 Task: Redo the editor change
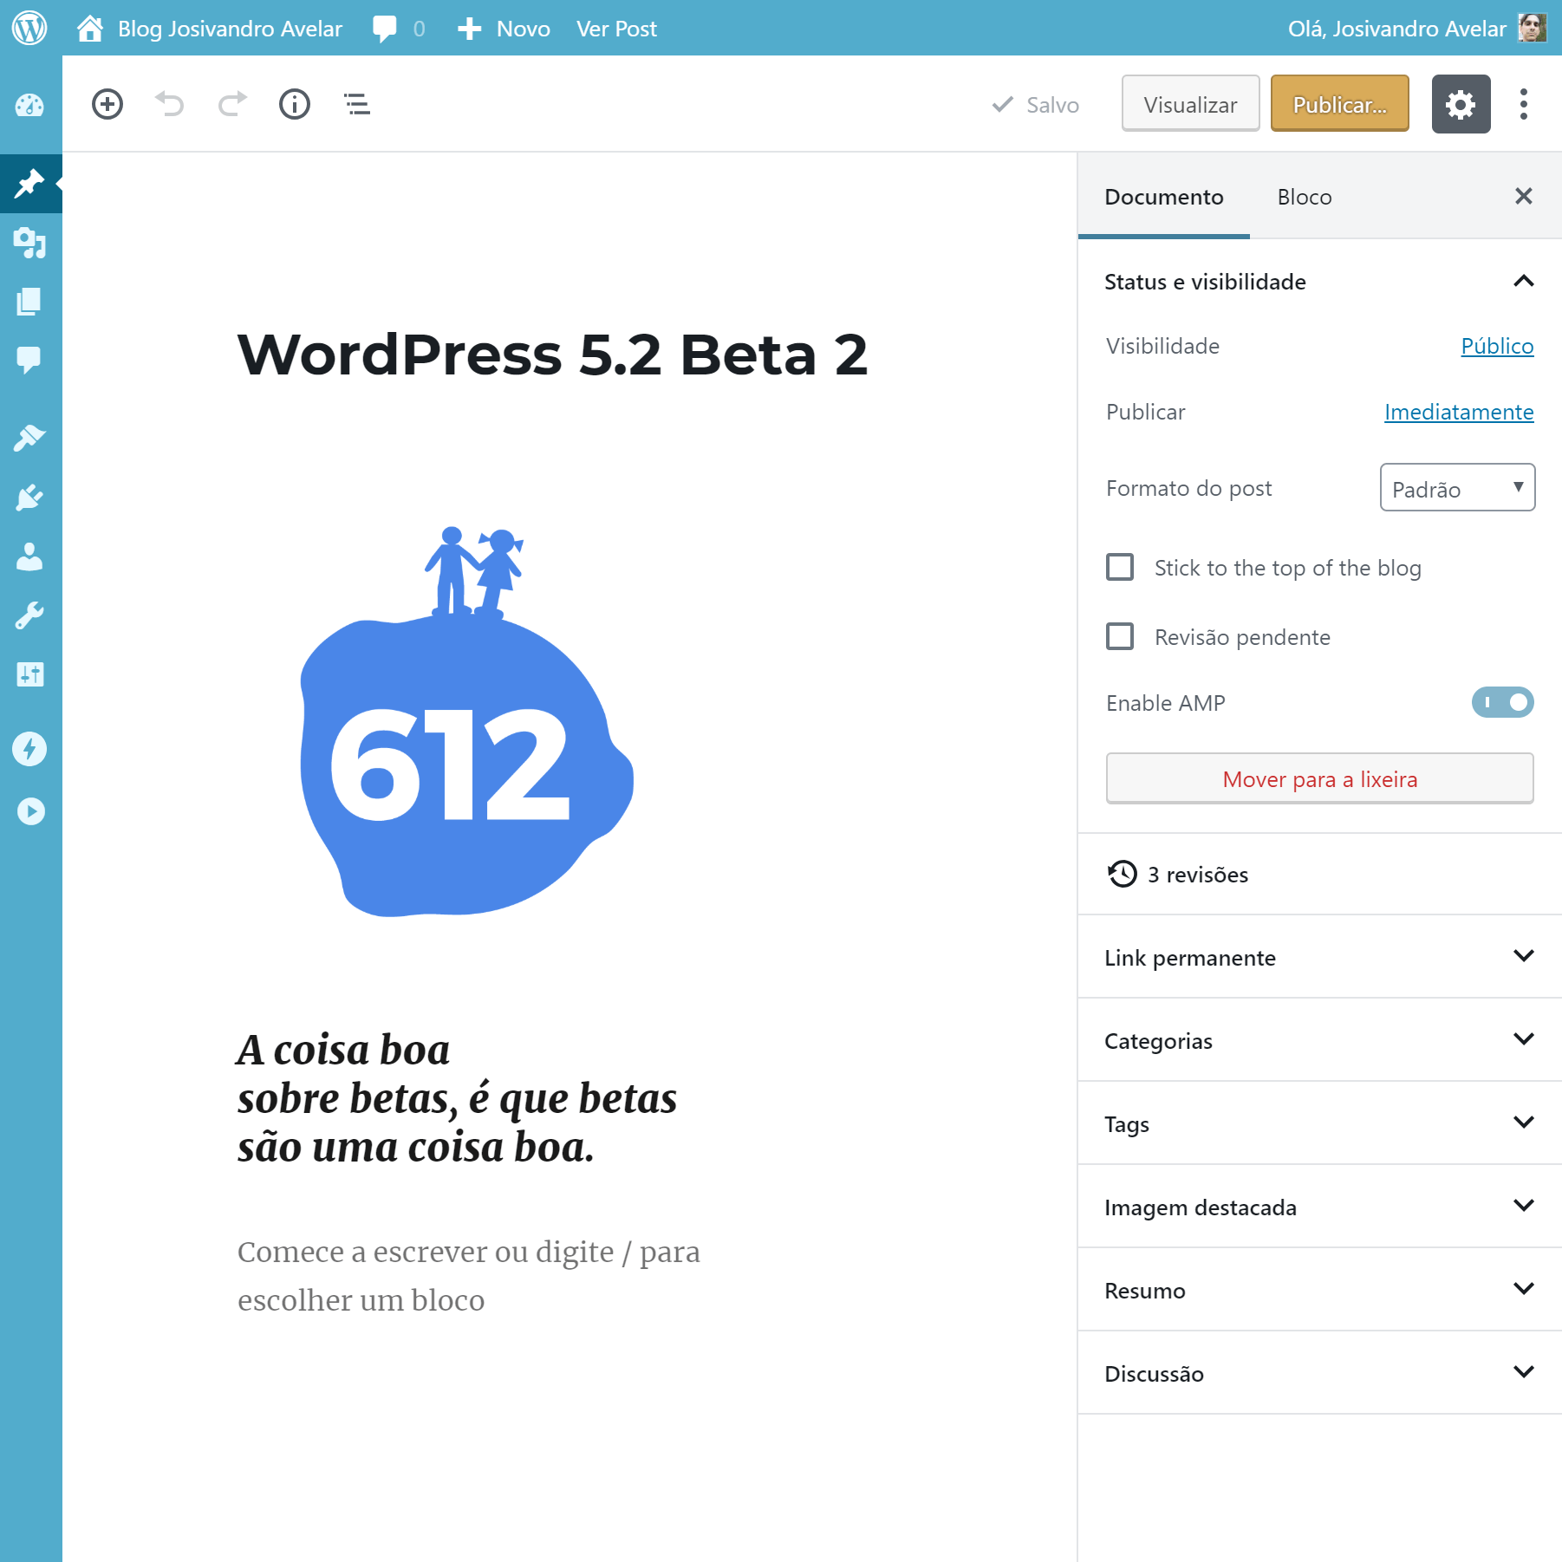pyautogui.click(x=232, y=104)
